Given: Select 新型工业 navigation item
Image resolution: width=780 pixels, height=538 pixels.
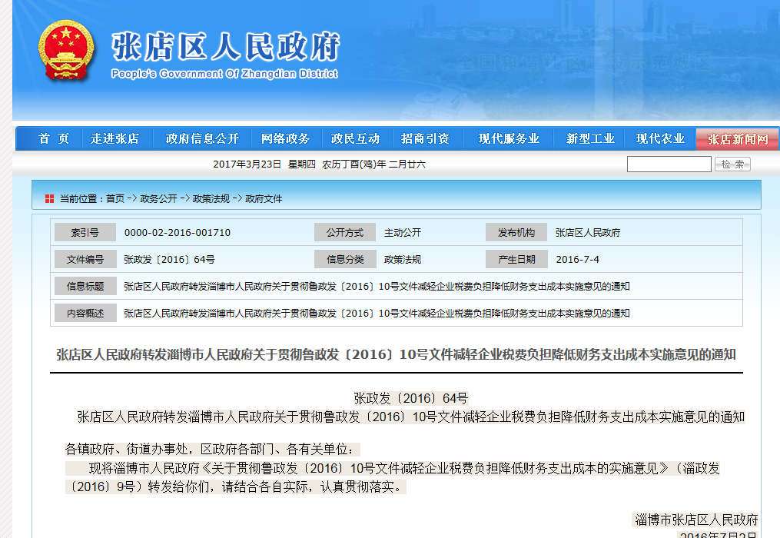Looking at the screenshot, I should click(x=590, y=139).
